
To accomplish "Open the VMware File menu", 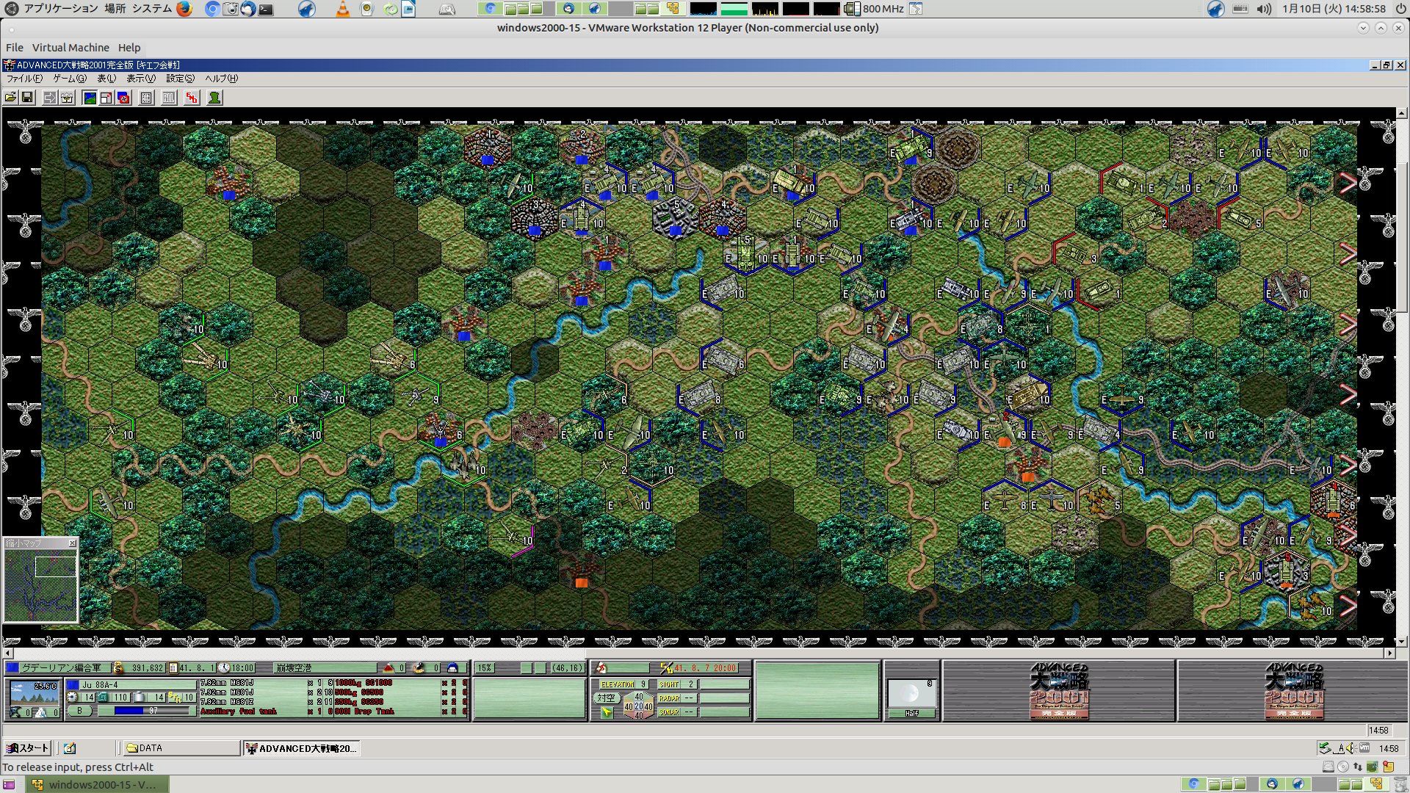I will [x=15, y=48].
